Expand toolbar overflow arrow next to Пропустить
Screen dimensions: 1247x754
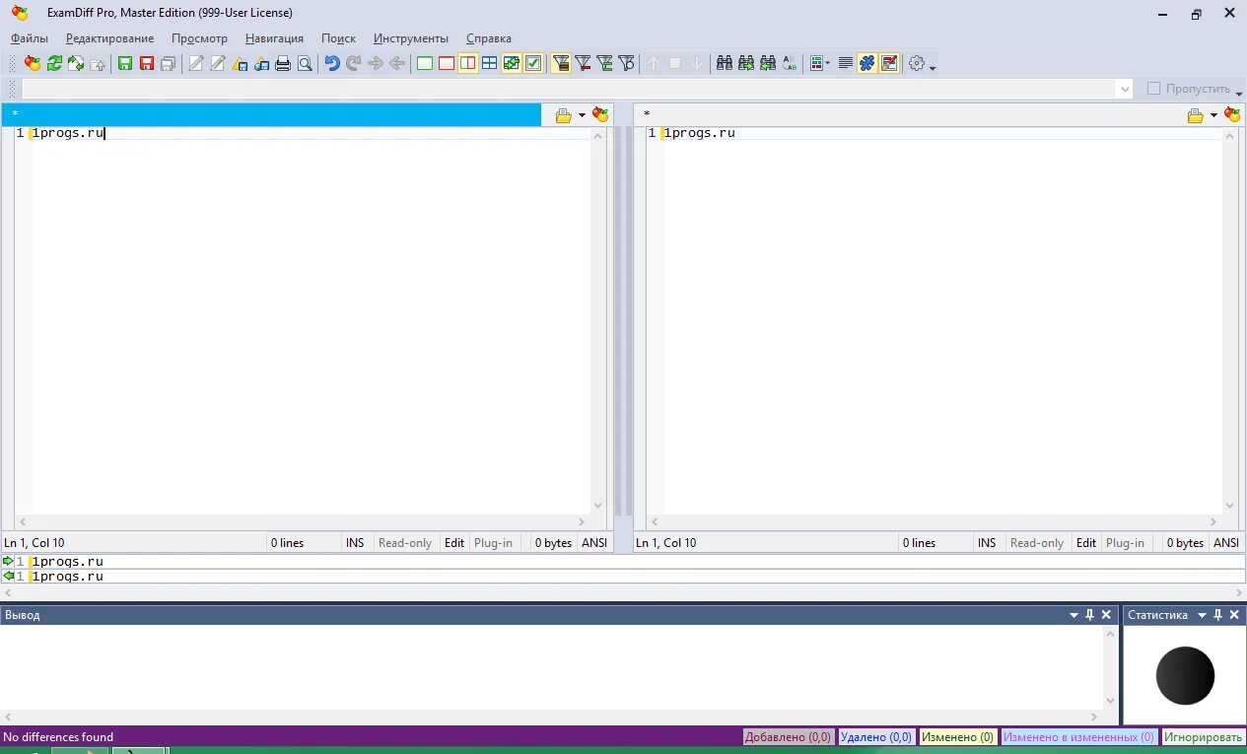[1239, 92]
